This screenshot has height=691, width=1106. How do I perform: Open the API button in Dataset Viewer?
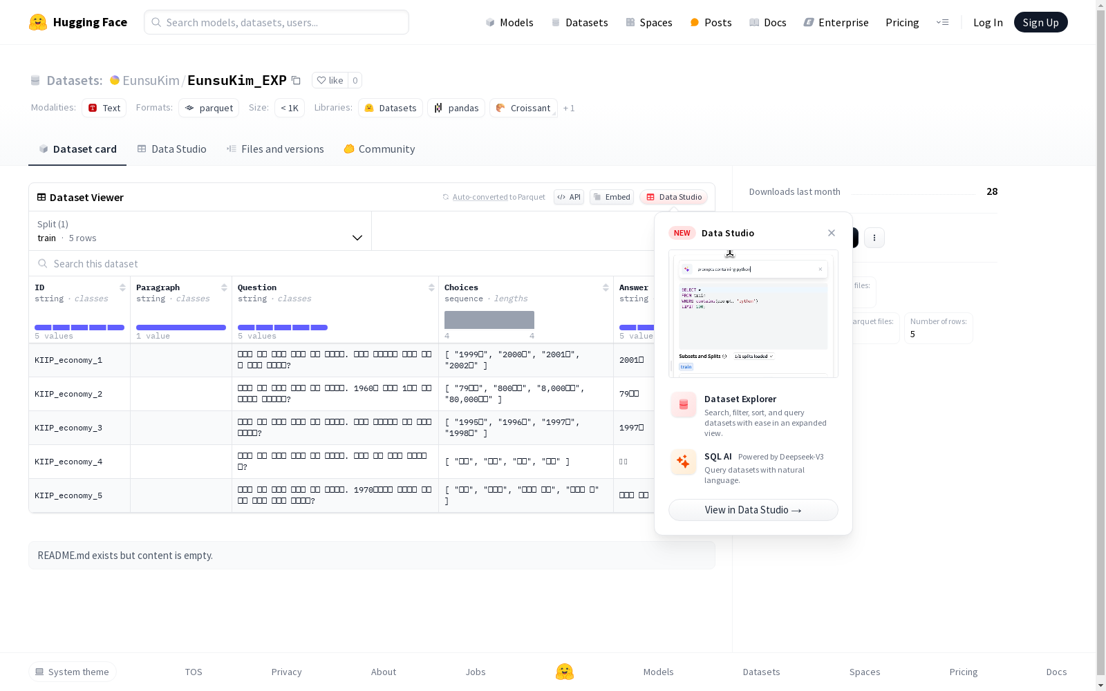pos(569,197)
